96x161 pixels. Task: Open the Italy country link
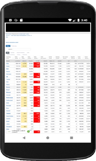tap(7, 69)
